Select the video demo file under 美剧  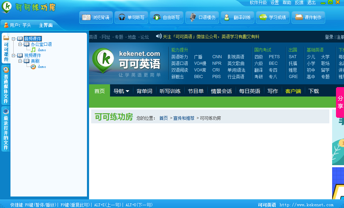tap(42, 67)
